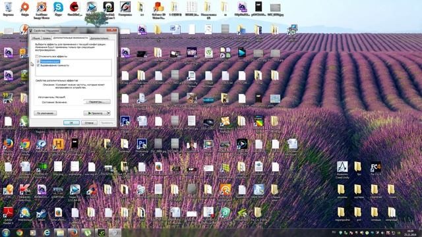The height and width of the screenshot is (237, 422).
Task: Launch the colorful pinwheel desktop shortcut
Action: coord(225,122)
